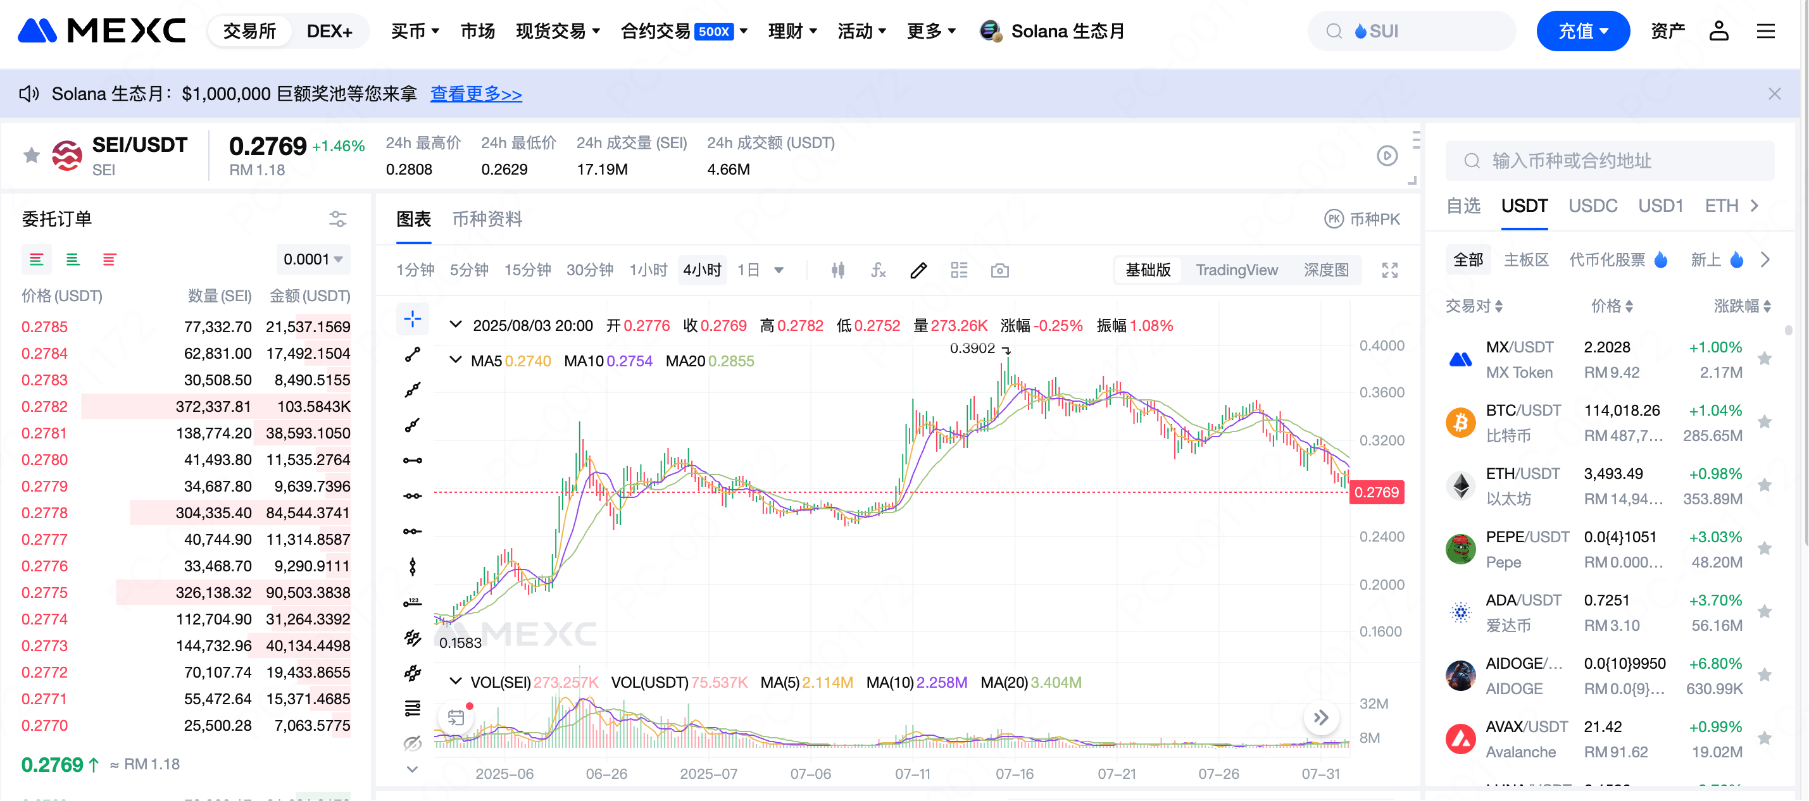Collapse the VOL indicator legend chevron
The height and width of the screenshot is (801, 1809).
pyautogui.click(x=456, y=681)
